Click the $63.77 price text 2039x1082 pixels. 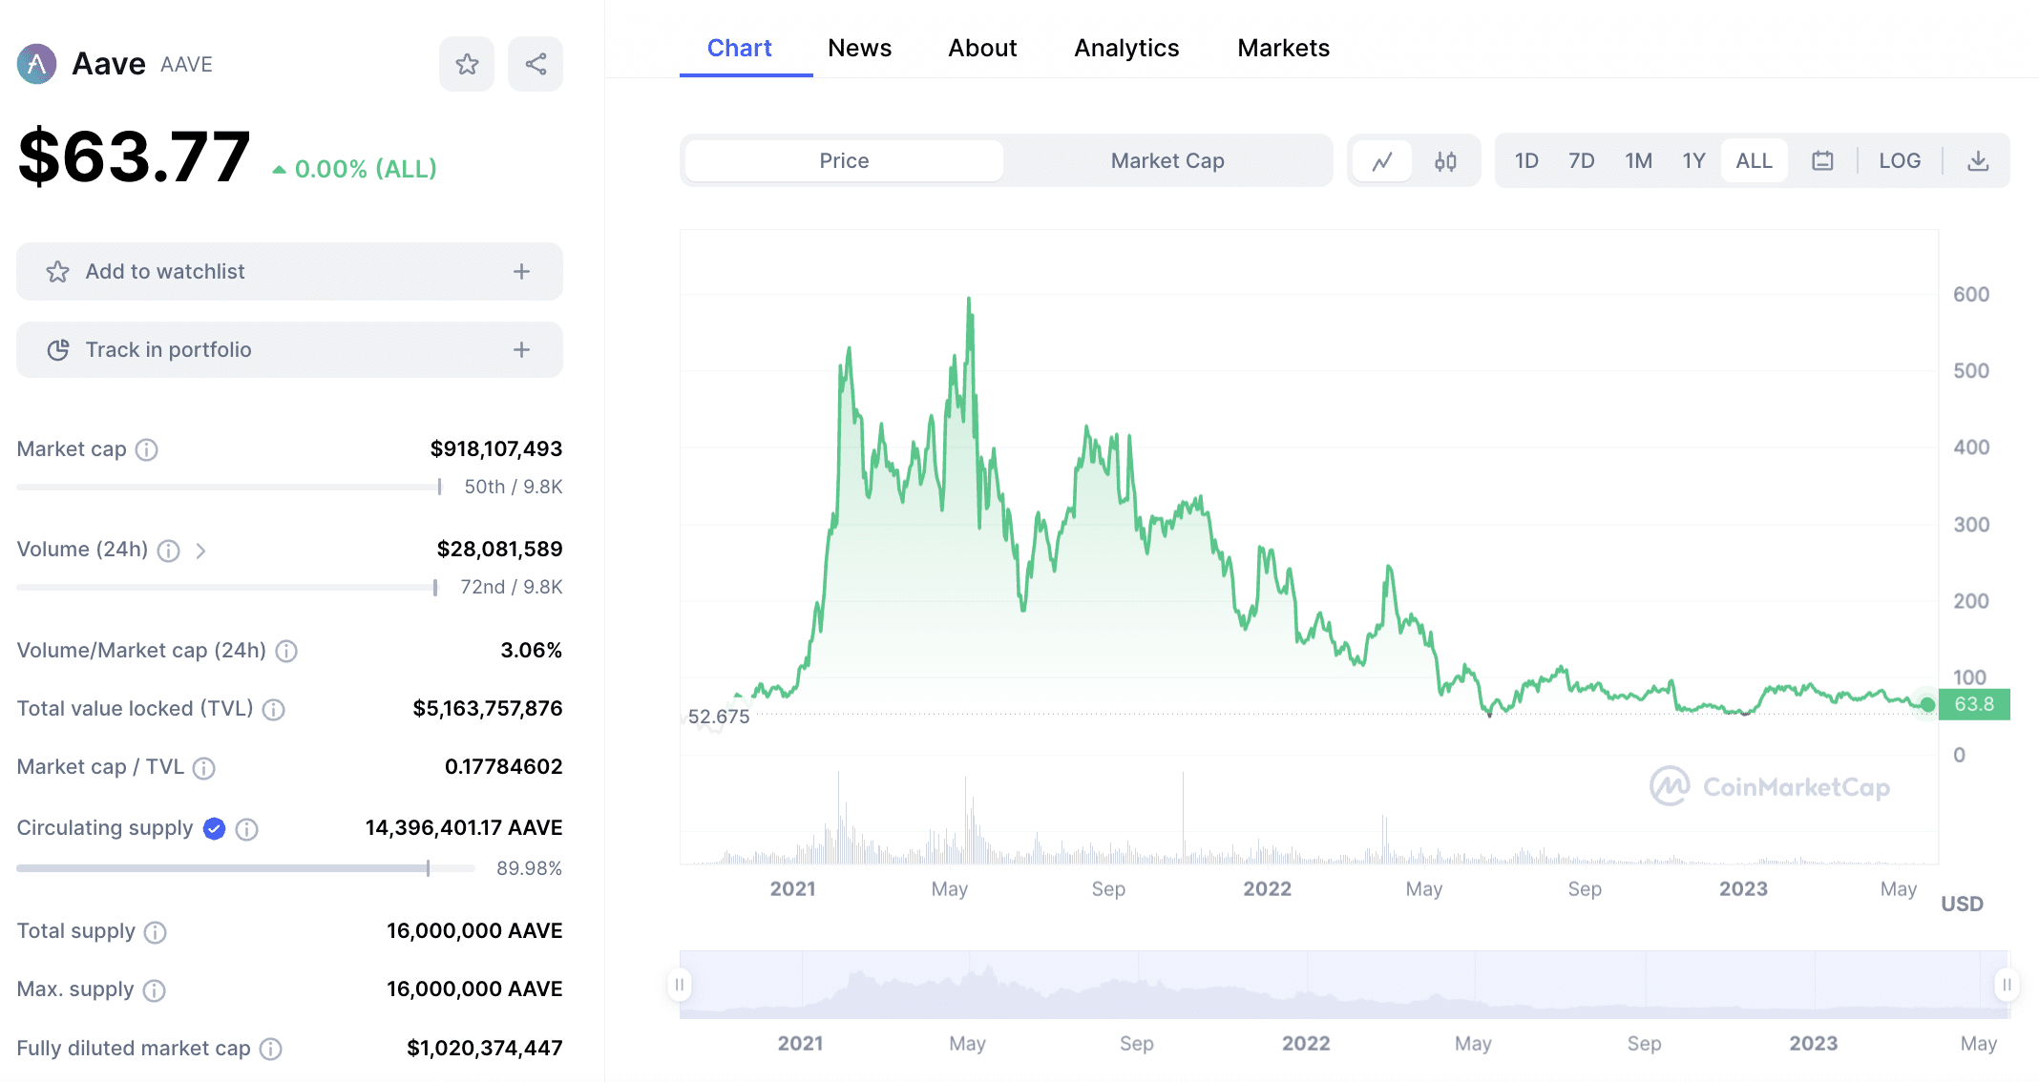coord(135,156)
